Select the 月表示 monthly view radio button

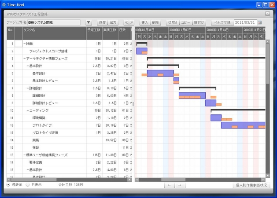click(x=28, y=185)
